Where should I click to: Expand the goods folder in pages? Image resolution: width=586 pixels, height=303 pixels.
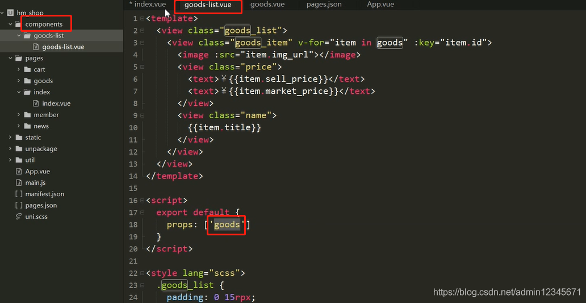pos(19,81)
